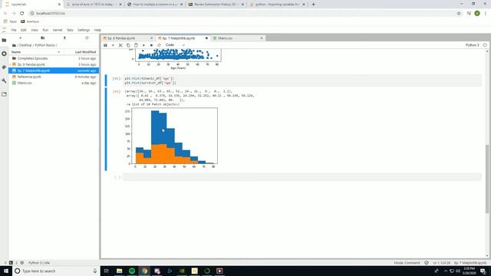This screenshot has width=491, height=276.
Task: Open Spotify from taskbar
Action: (x=132, y=271)
